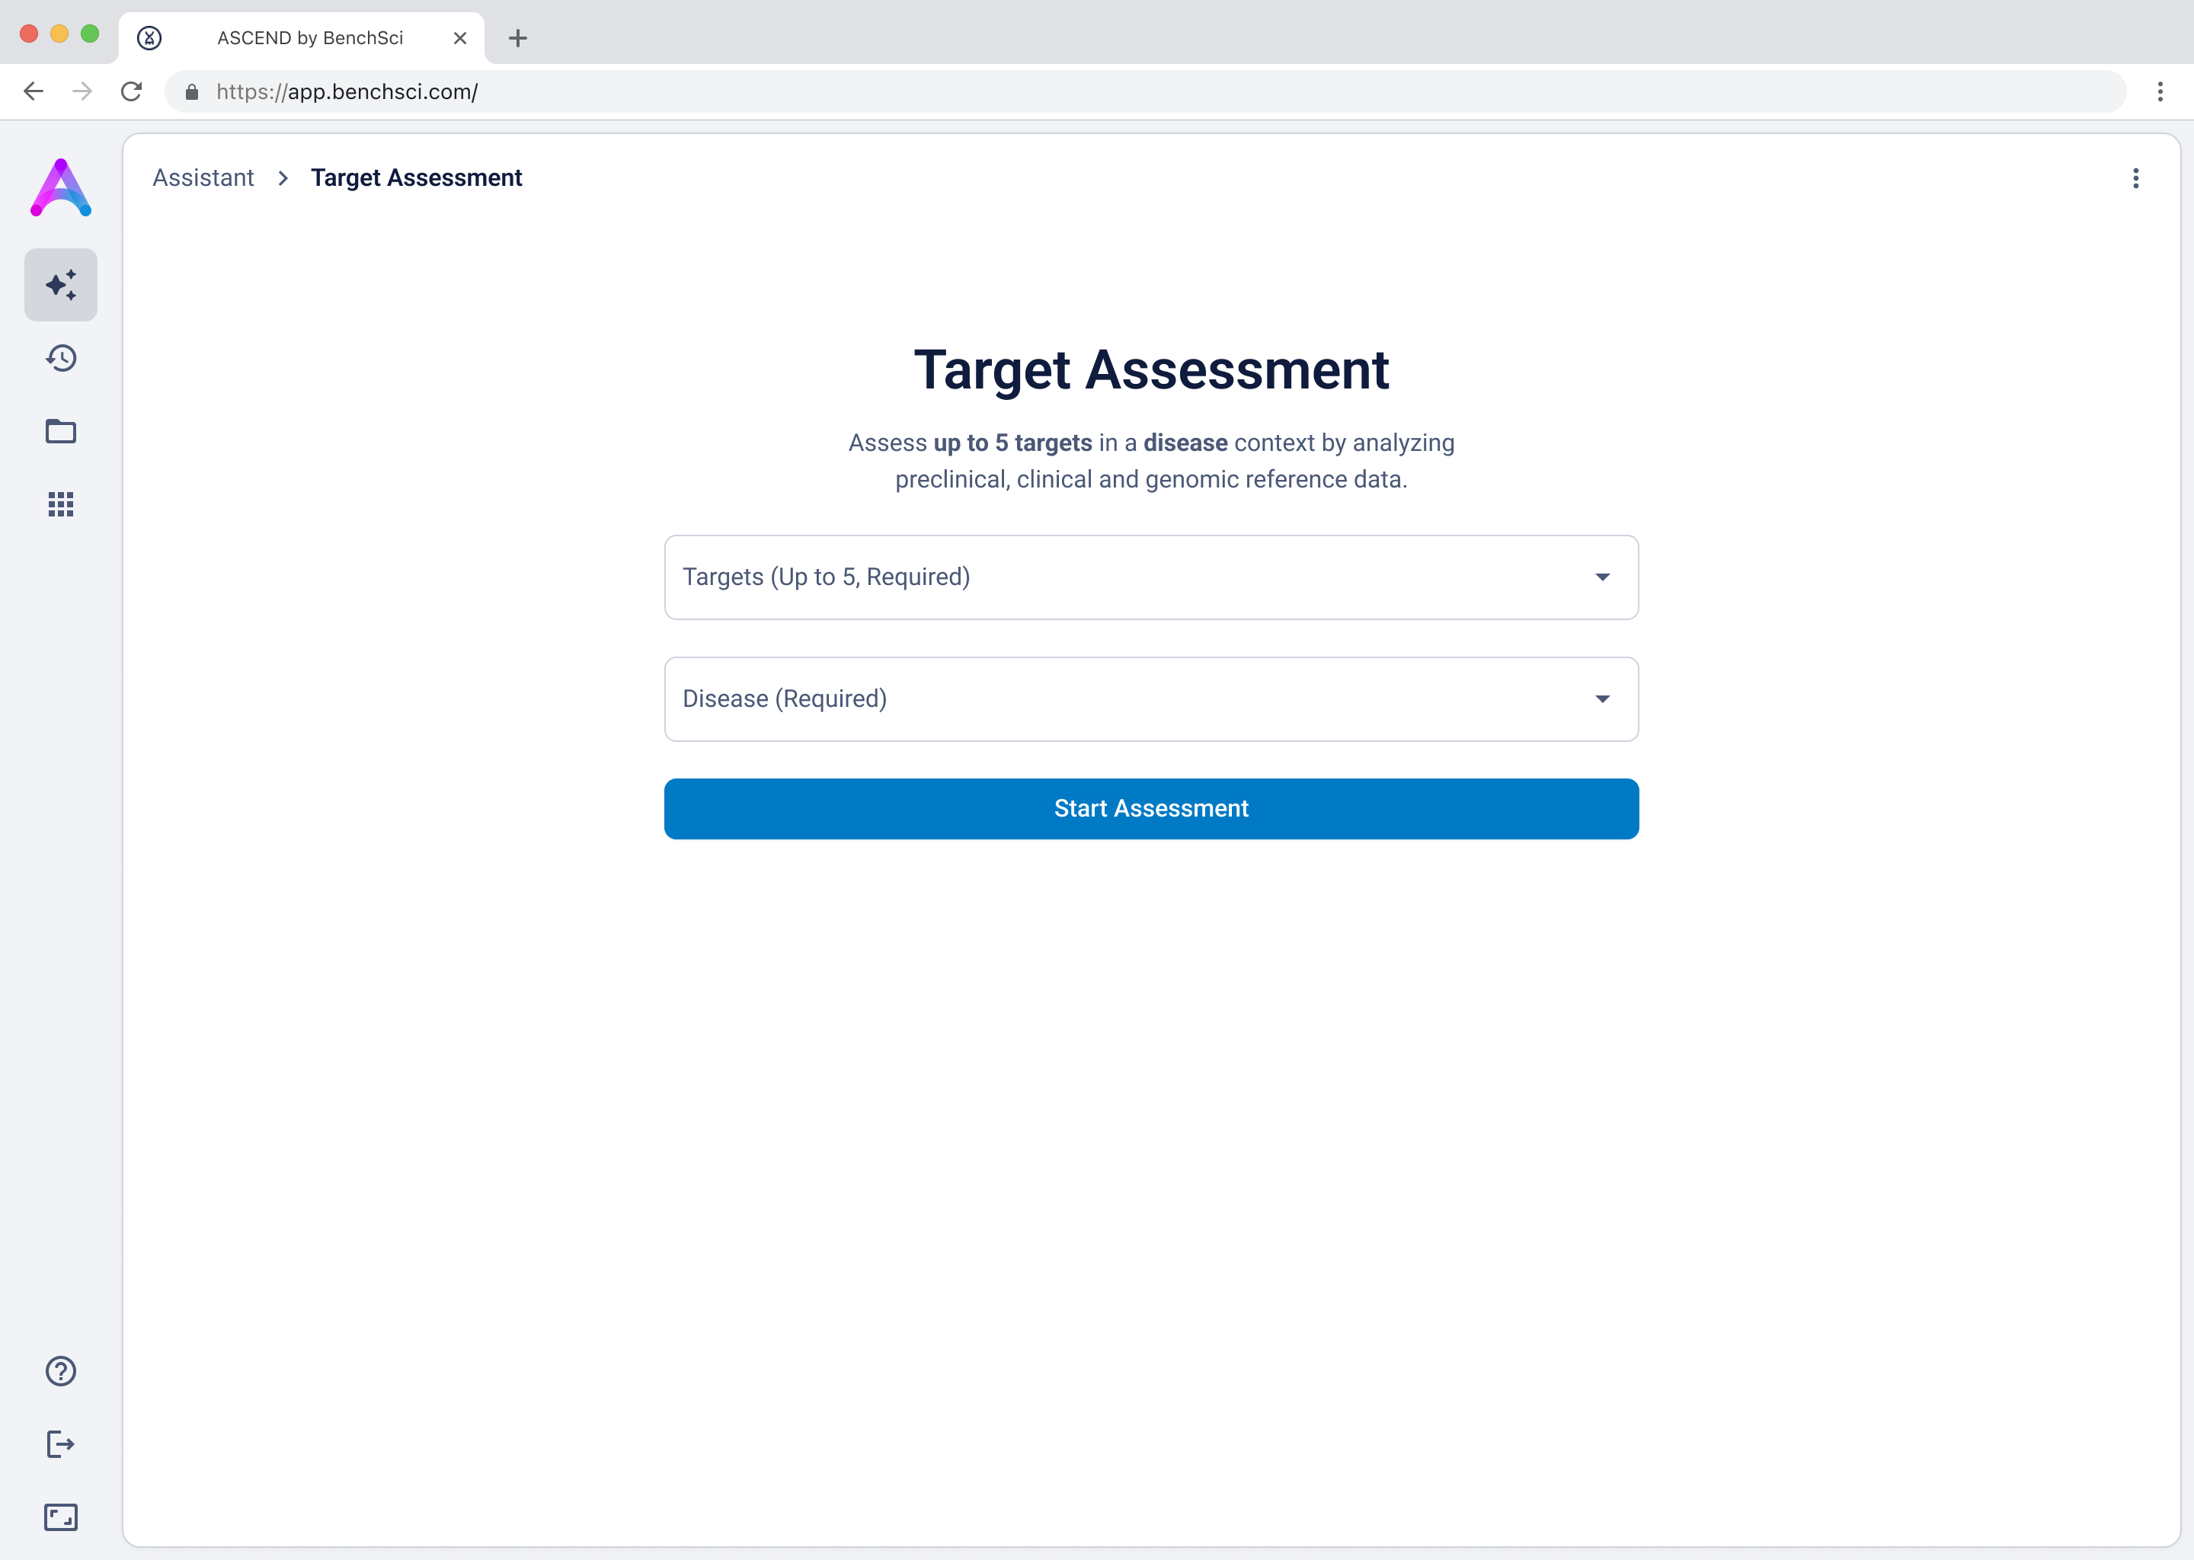This screenshot has height=1560, width=2194.
Task: Open the help question mark icon
Action: 60,1371
